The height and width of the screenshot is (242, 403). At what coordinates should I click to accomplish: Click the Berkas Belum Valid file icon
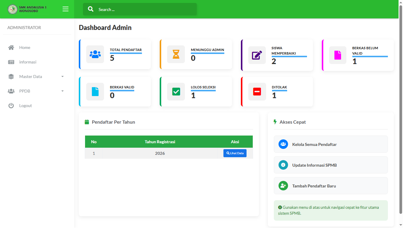(338, 55)
